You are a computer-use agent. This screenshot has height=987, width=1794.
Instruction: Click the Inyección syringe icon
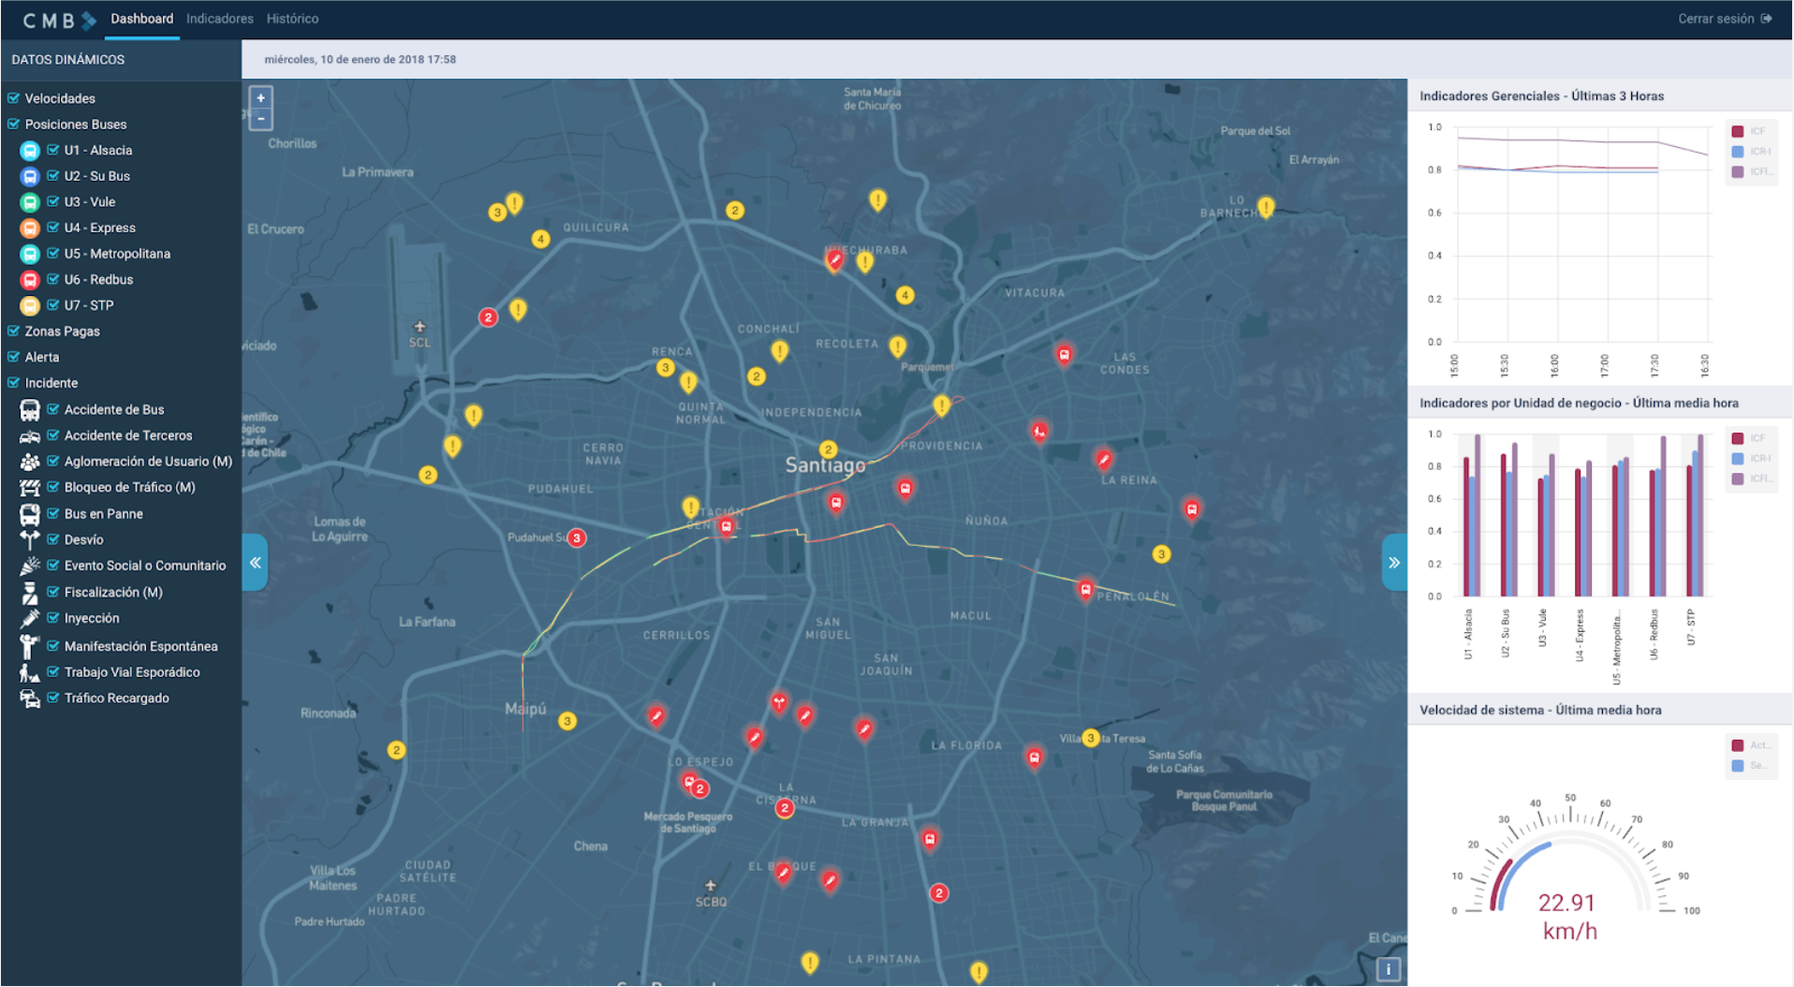tap(30, 619)
